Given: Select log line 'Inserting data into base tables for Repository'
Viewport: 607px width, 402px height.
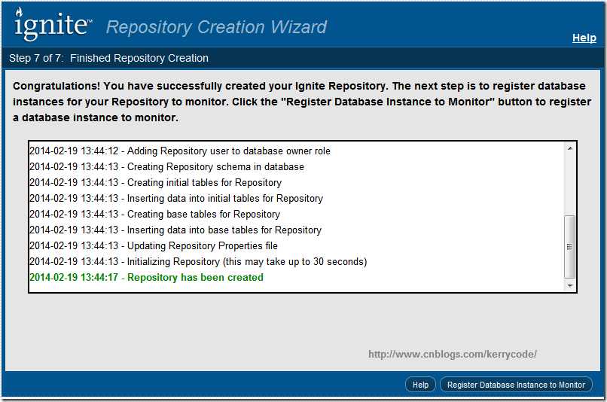Looking at the screenshot, I should tap(175, 230).
